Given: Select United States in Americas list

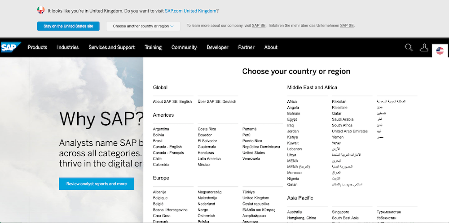Looking at the screenshot, I should click(254, 153).
